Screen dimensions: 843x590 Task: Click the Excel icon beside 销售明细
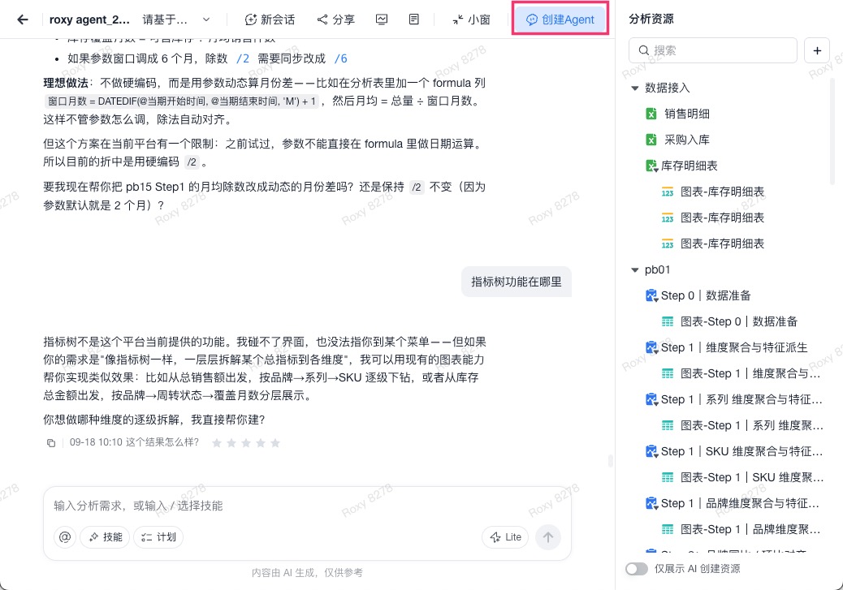[651, 114]
